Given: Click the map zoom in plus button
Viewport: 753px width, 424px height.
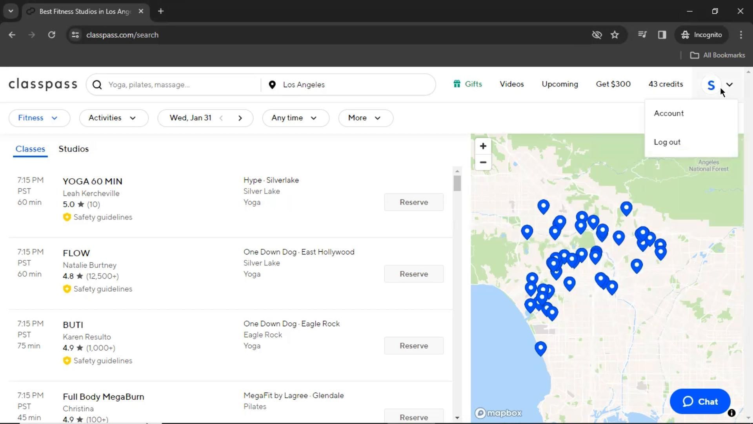Looking at the screenshot, I should (483, 146).
